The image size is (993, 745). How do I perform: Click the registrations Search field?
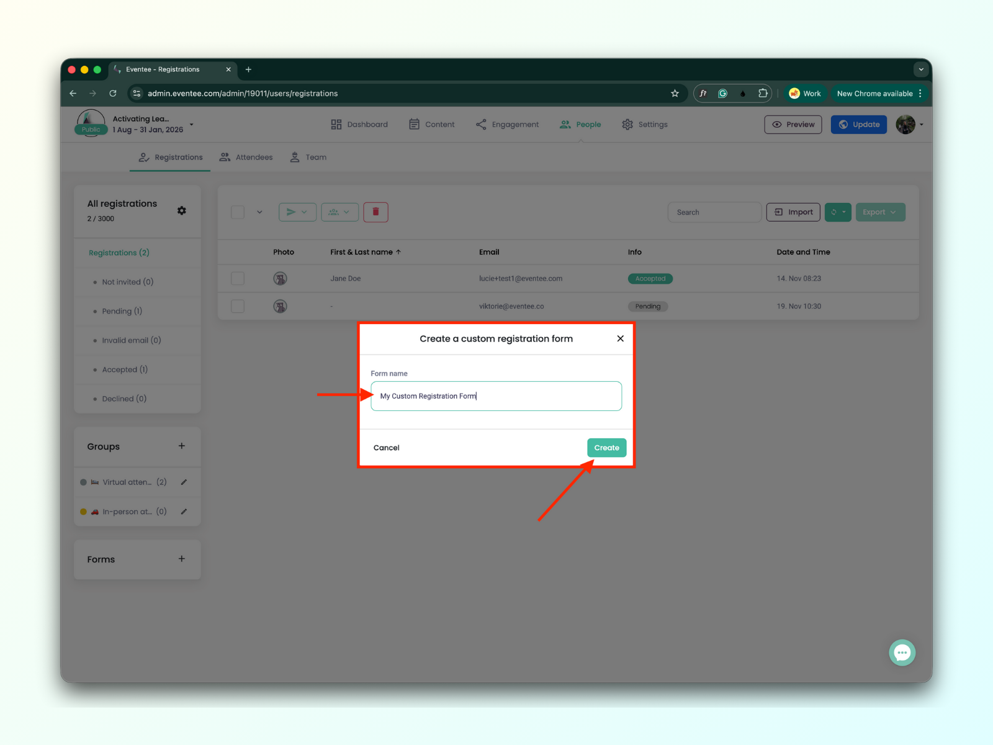click(714, 212)
